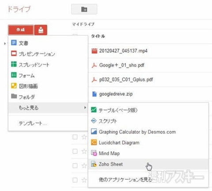The image size is (212, 191).
Task: Click the Graphing Calculator Desmos icon
Action: click(x=94, y=131)
